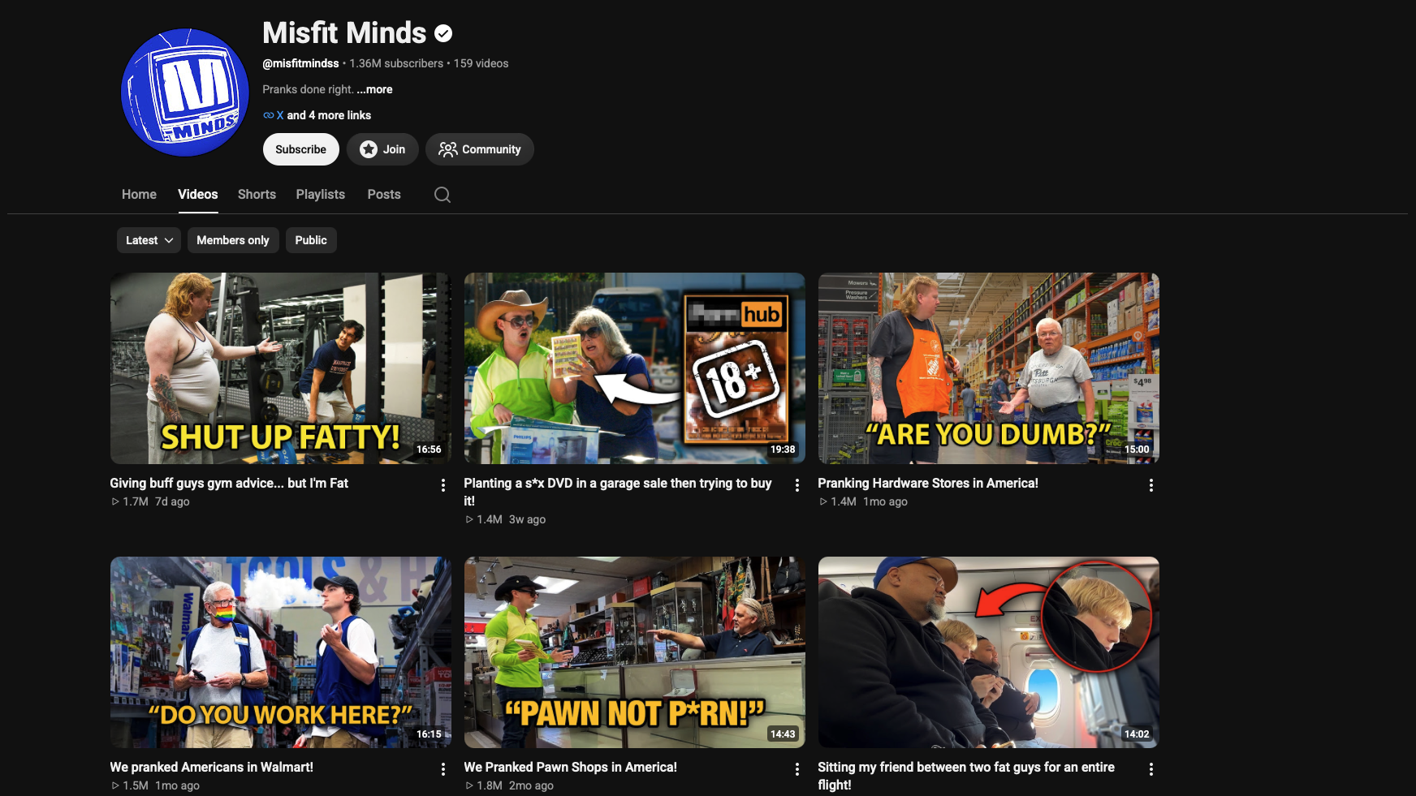Open 'Pranking Hardware Stores in America!' title

pyautogui.click(x=928, y=483)
